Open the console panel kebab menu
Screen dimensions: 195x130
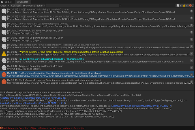(x=192, y=2)
